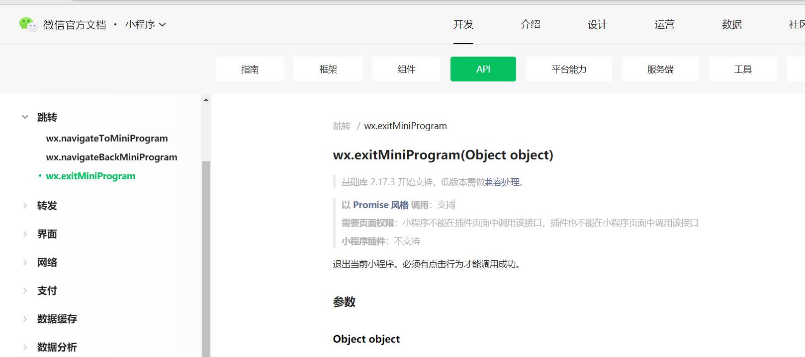Click the 界面 sidebar section title
Image resolution: width=805 pixels, height=357 pixels.
click(47, 234)
